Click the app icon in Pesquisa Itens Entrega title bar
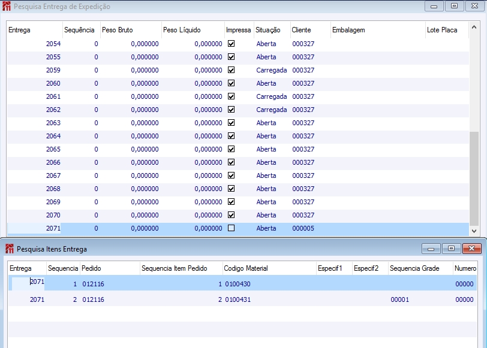487x348 pixels. [10, 249]
